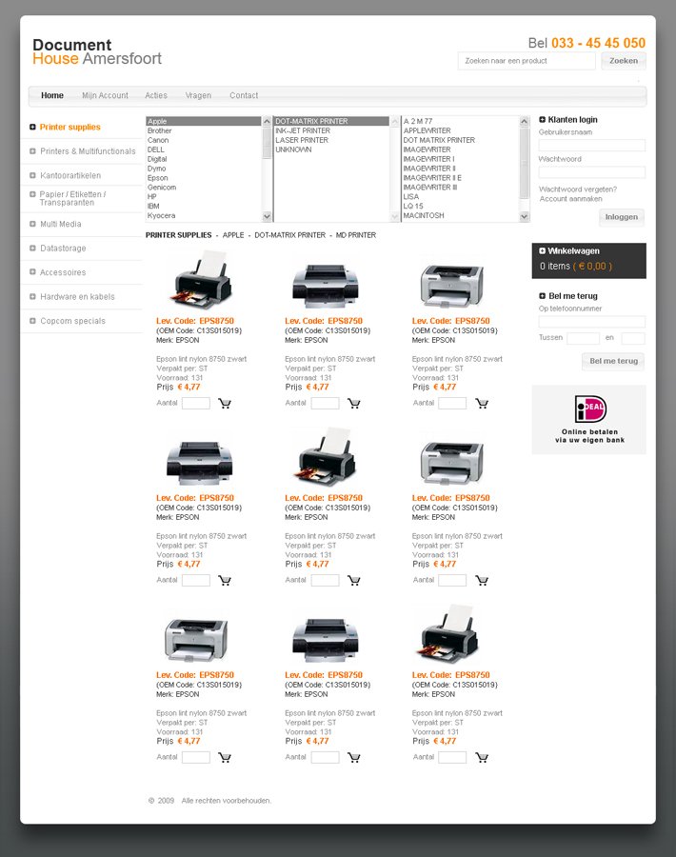Click Wachtwoord vergeten? link
676x857 pixels.
578,189
